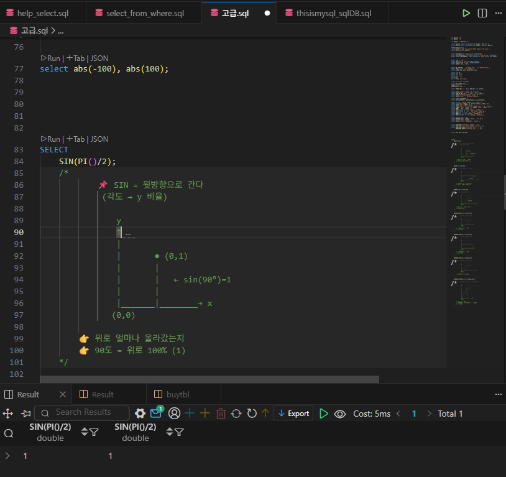
Task: Click the move (four arrows) icon in results toolbar
Action: (7, 414)
